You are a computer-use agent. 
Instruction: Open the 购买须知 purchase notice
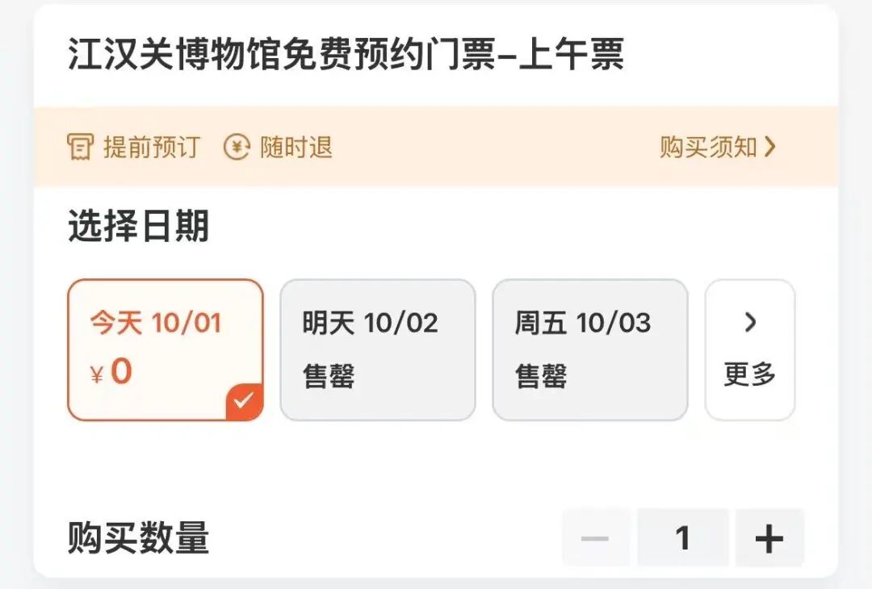[x=709, y=147]
